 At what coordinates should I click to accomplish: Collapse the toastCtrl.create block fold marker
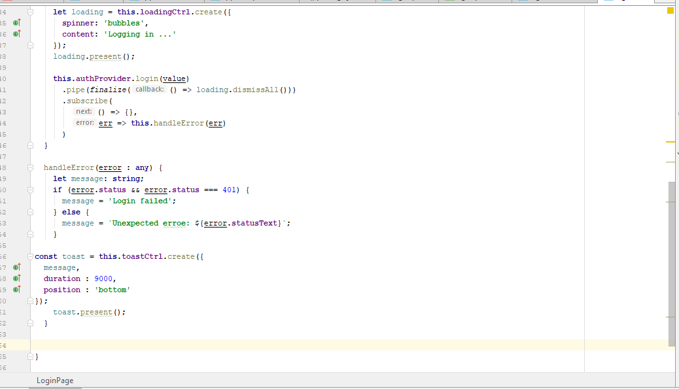(x=30, y=256)
